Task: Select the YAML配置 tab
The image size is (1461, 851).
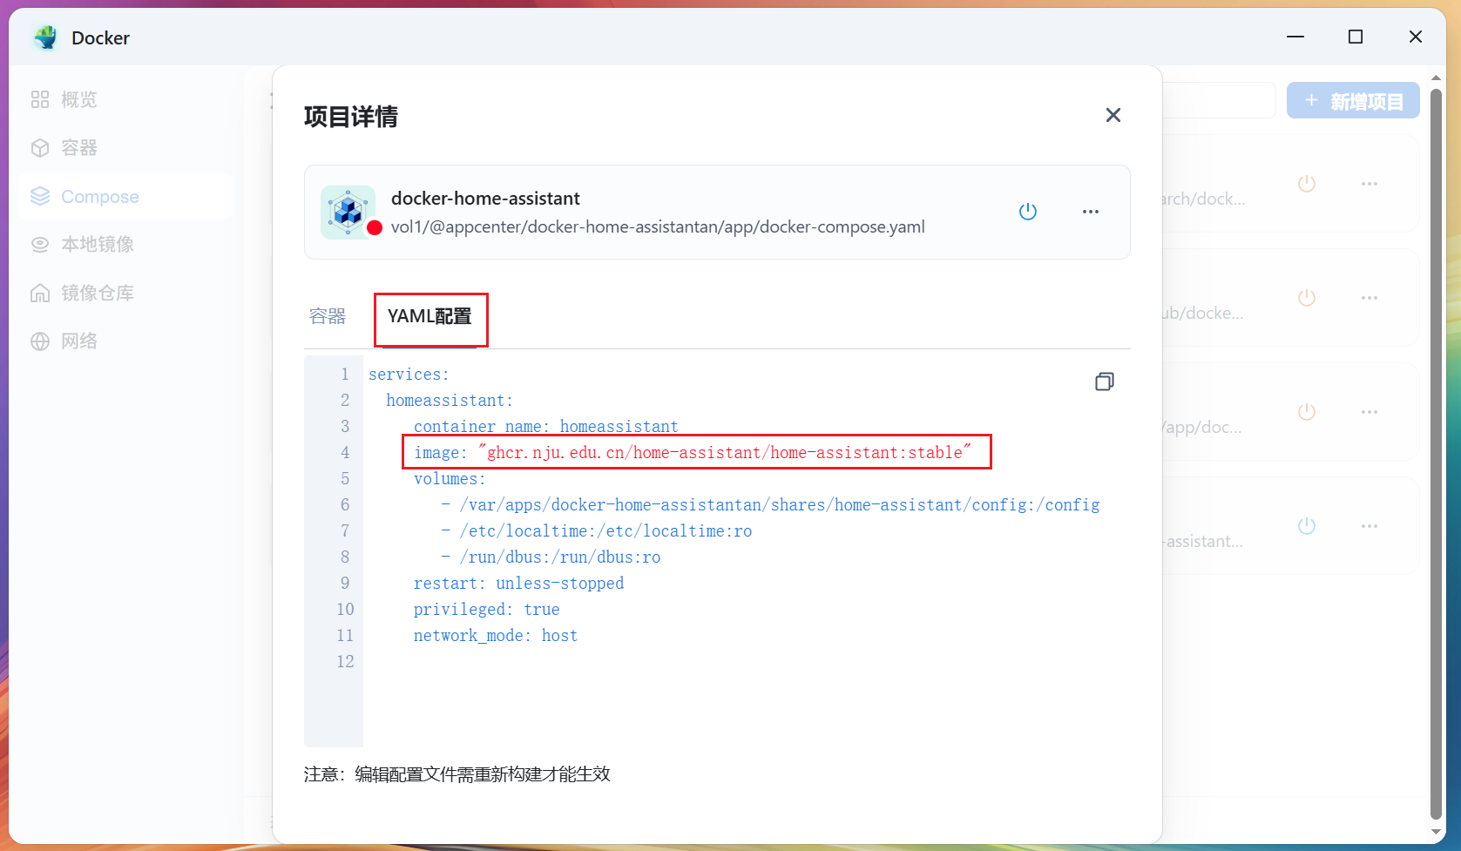Action: tap(430, 317)
